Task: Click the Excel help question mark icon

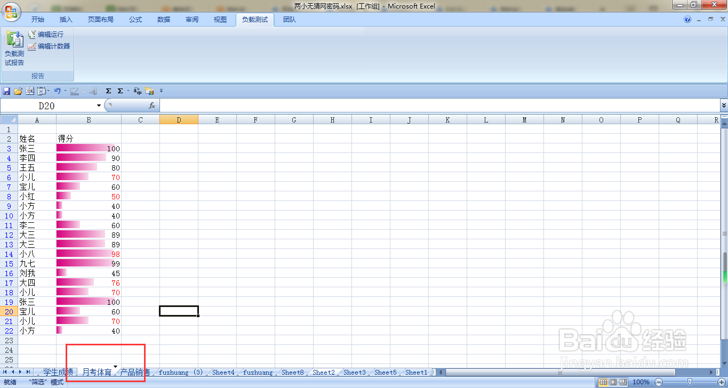Action: [687, 19]
